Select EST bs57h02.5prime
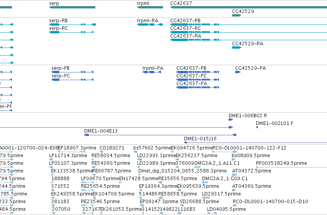 (x=152, y=148)
